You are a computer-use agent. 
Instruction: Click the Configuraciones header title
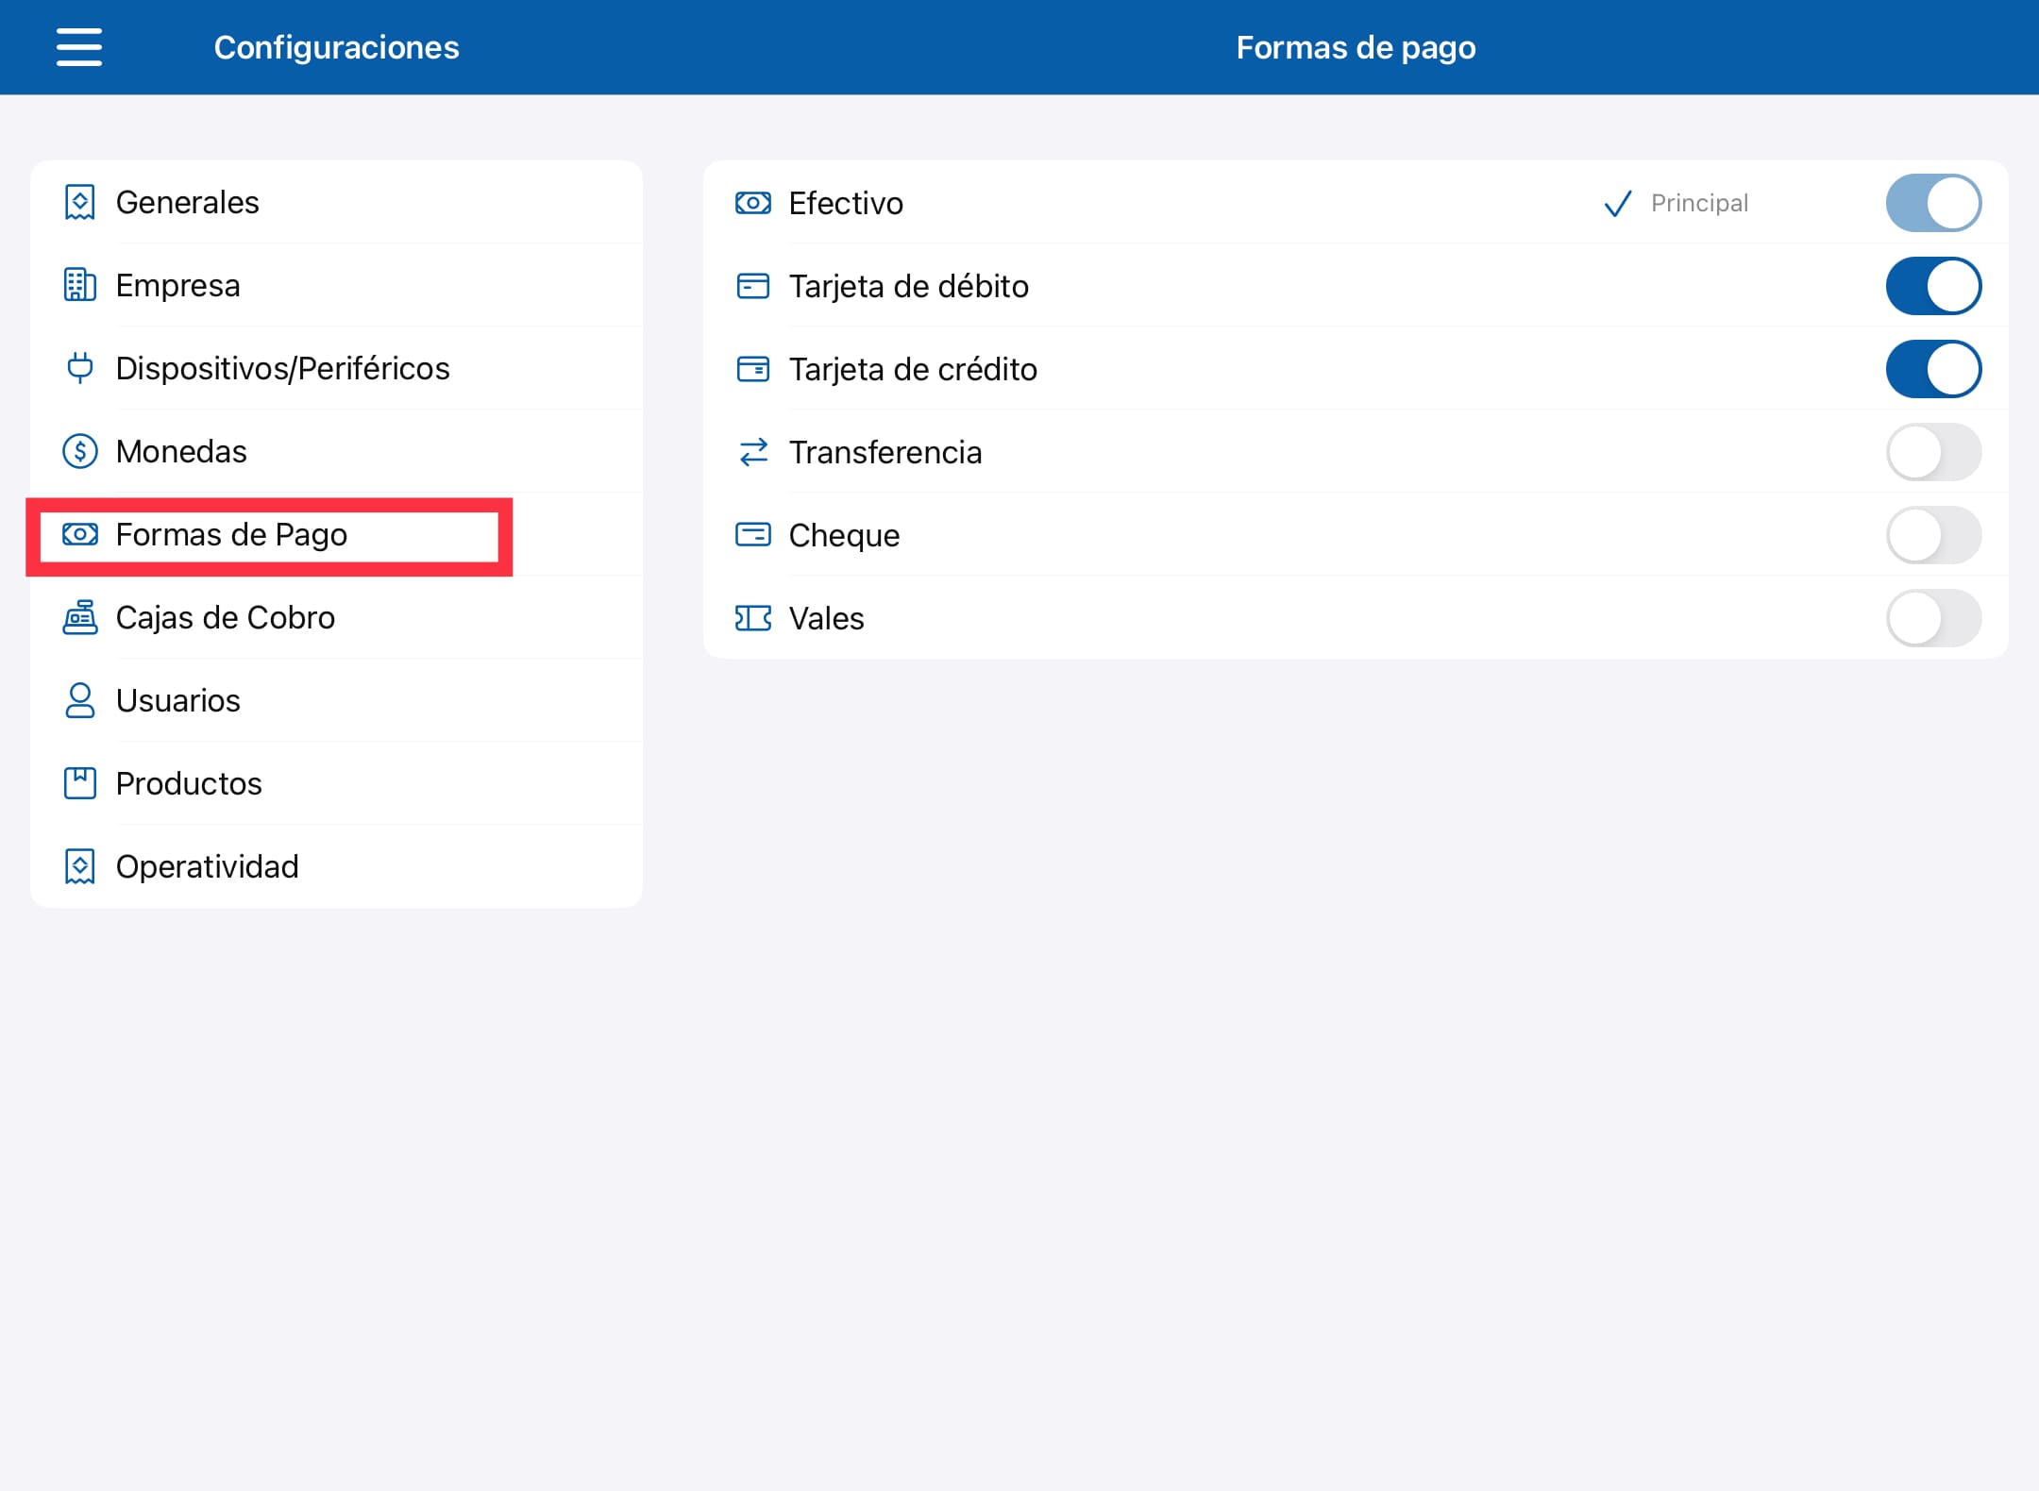[x=336, y=47]
